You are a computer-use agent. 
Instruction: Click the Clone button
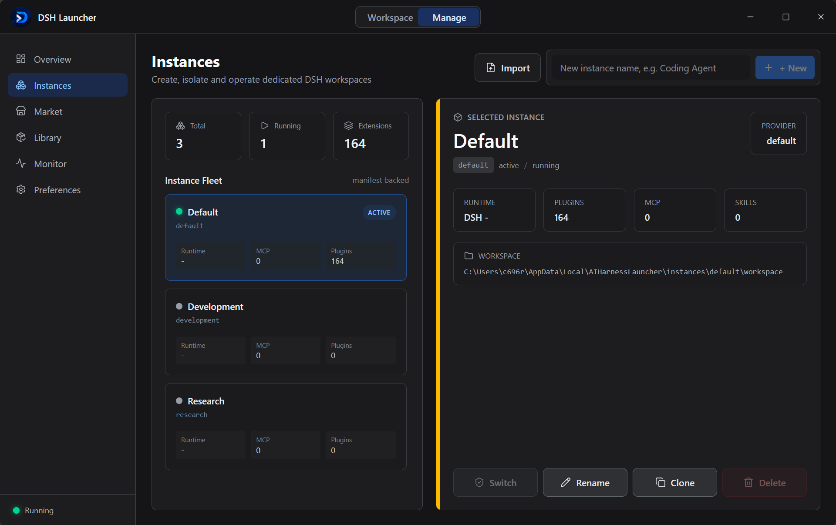coord(675,482)
